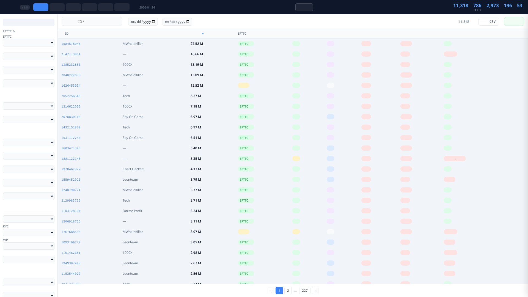Click the blue sort arrow in table header
The width and height of the screenshot is (528, 297).
pos(203,34)
